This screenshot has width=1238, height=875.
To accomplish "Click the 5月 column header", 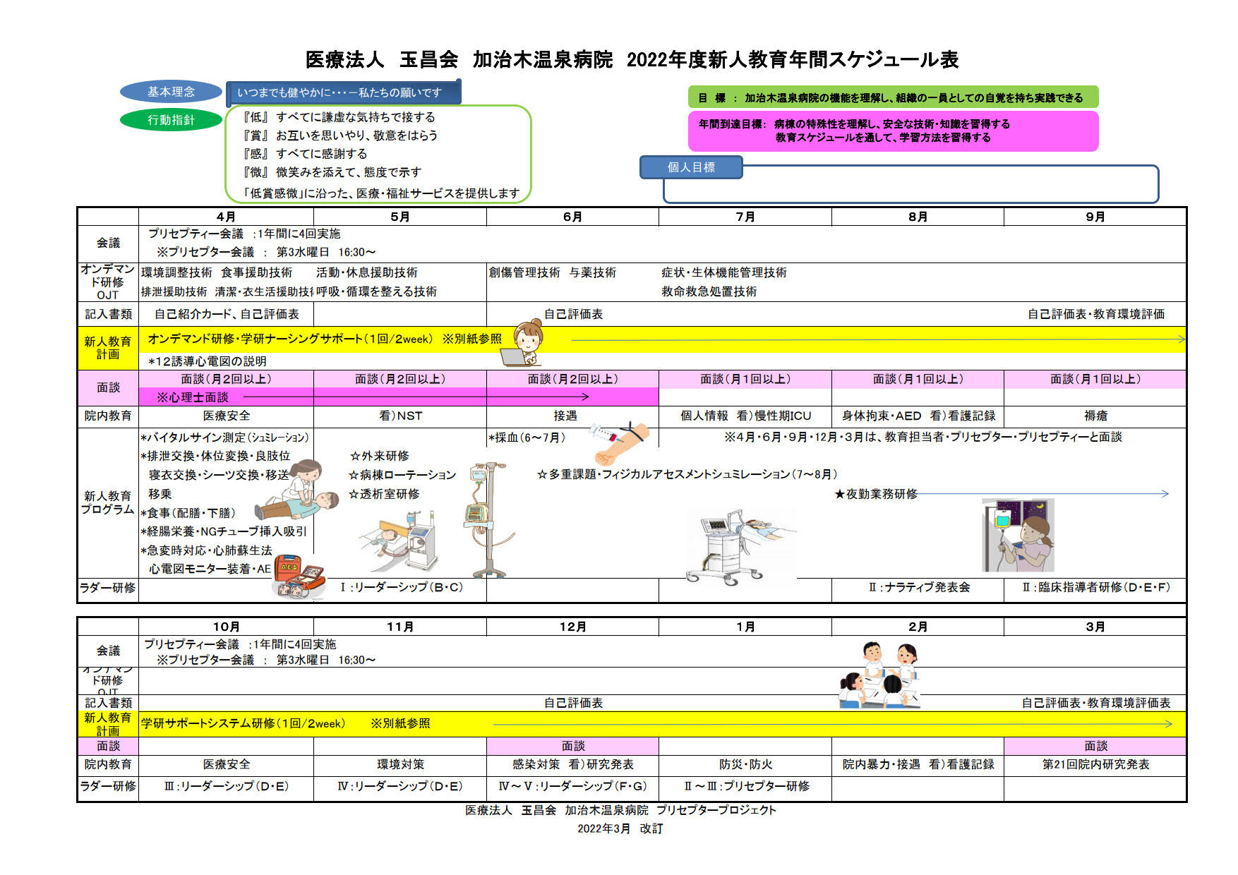I will (x=400, y=217).
